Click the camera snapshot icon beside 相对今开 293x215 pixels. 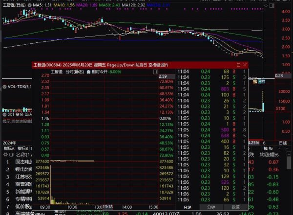pyautogui.click(x=88, y=72)
